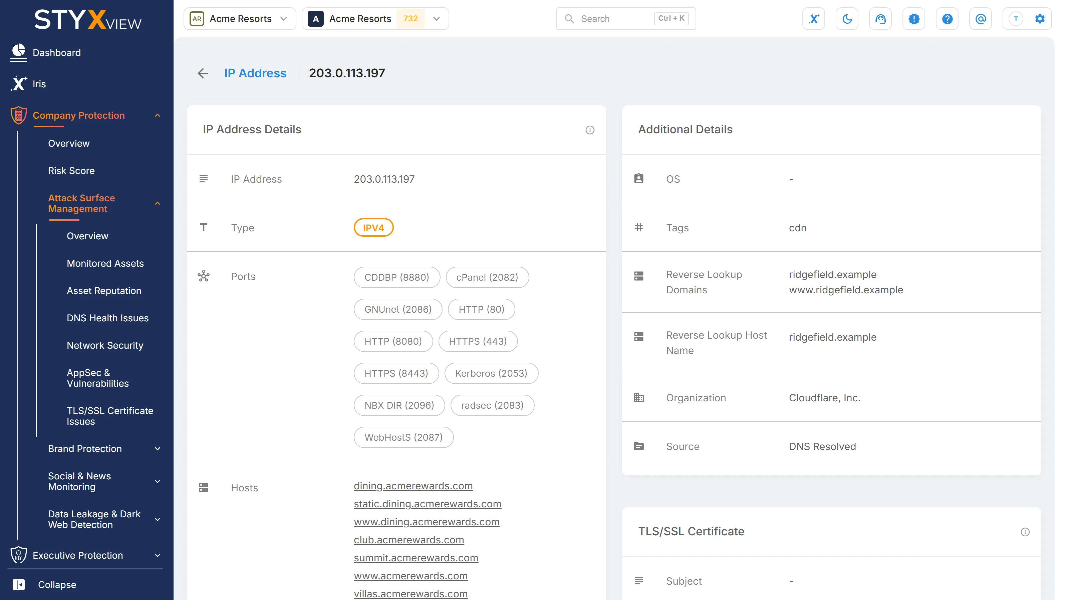Image resolution: width=1068 pixels, height=600 pixels.
Task: Open TLS/SSL Certificate info icon
Action: tap(1025, 532)
